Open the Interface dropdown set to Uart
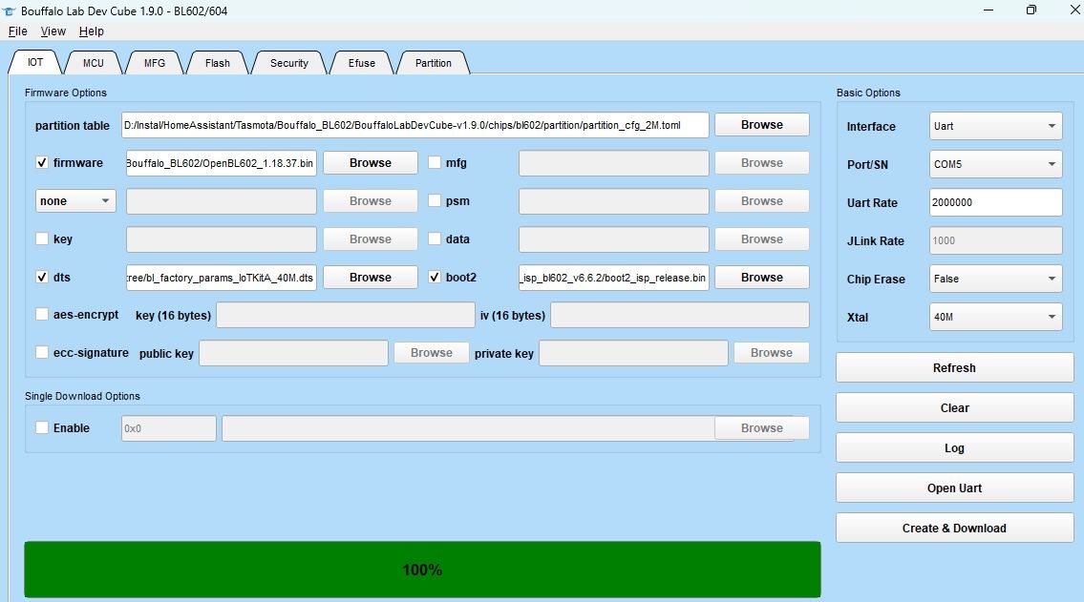Screen dimensions: 1084x602 coord(995,126)
